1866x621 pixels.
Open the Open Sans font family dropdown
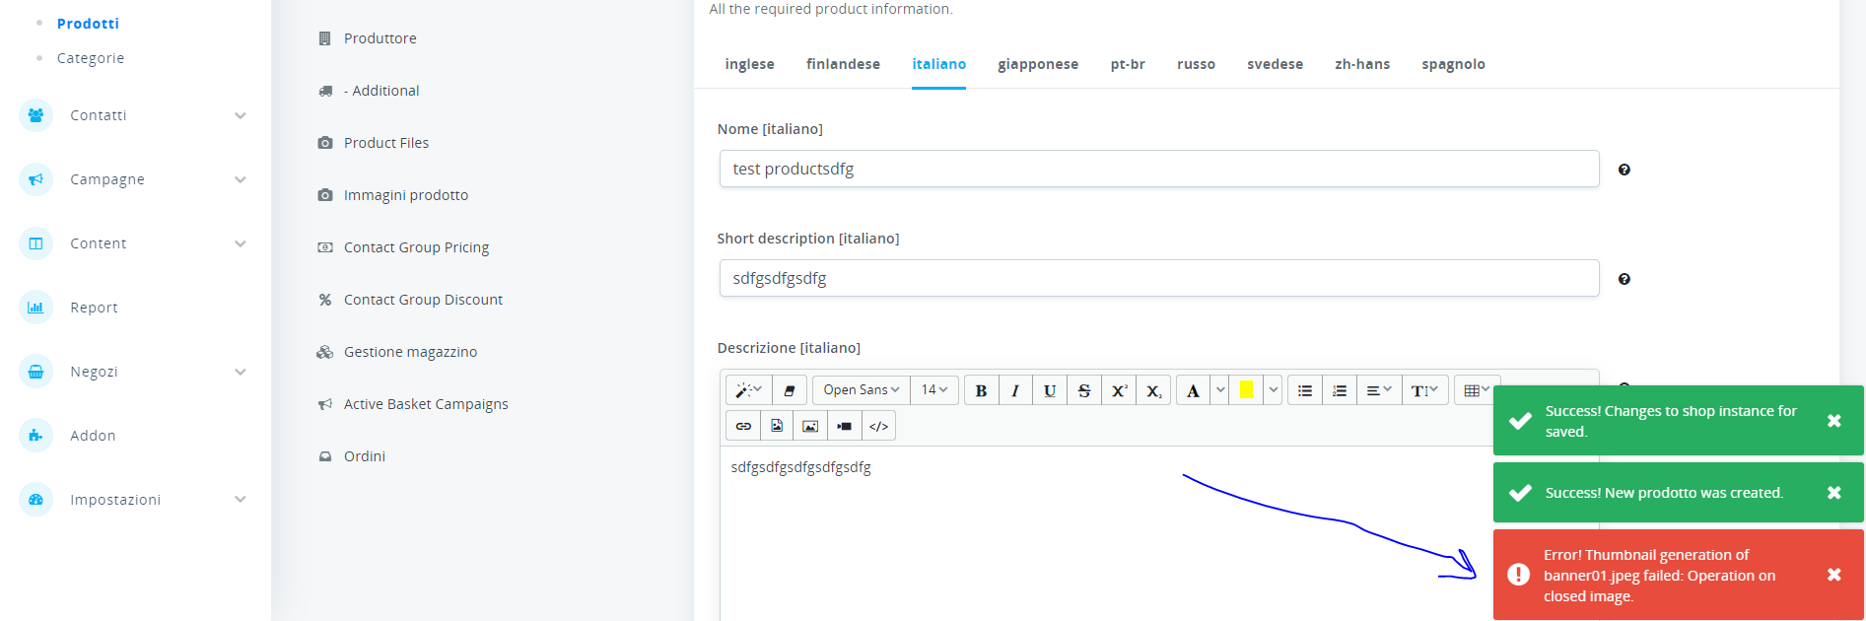pos(862,390)
